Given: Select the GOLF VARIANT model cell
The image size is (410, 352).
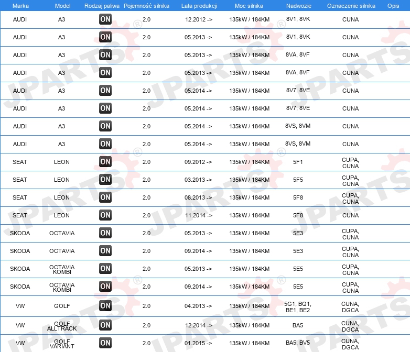Looking at the screenshot, I should tap(62, 344).
